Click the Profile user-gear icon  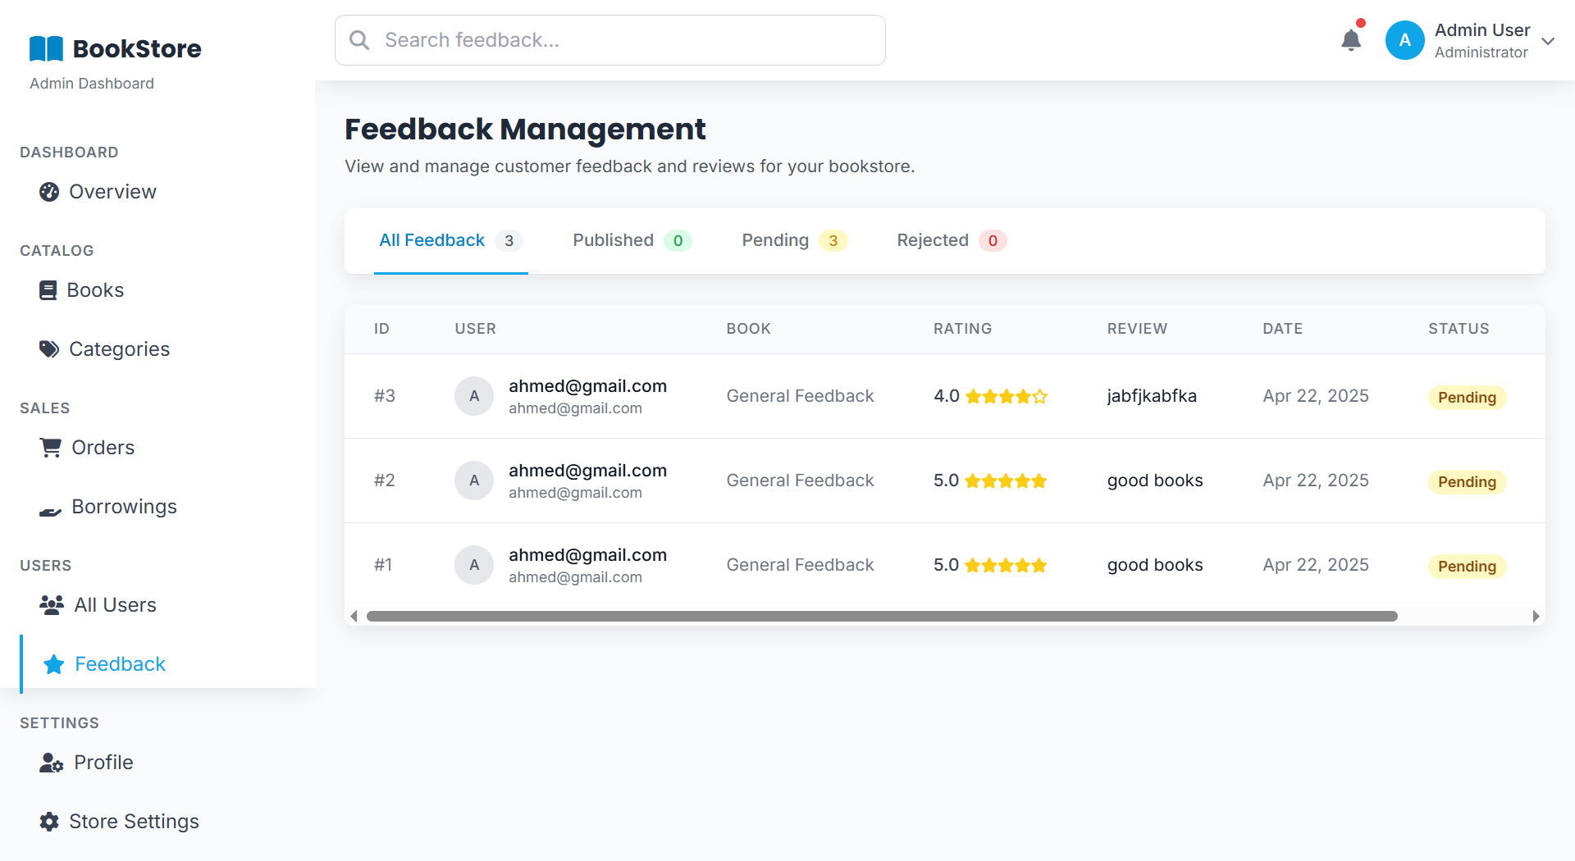click(x=52, y=763)
